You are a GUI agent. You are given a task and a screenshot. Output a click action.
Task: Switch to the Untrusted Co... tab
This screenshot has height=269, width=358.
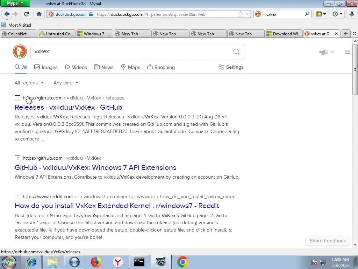coord(56,34)
